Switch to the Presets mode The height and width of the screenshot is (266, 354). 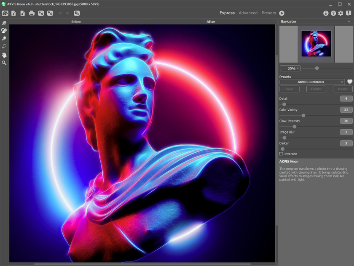pos(268,13)
